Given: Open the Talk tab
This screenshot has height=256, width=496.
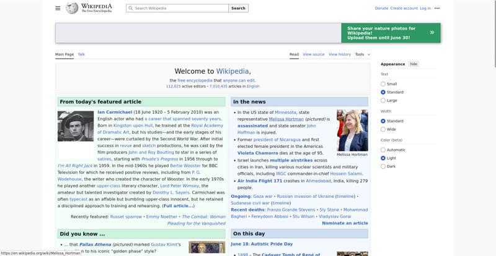Looking at the screenshot, I should point(81,54).
